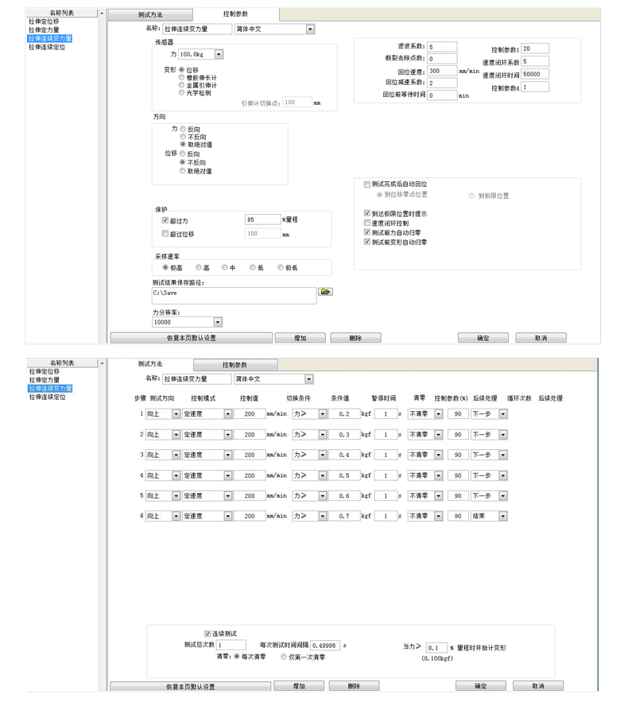Viewport: 628px width, 702px height.
Task: Click the 回位速度 field showing 300
Action: [442, 71]
